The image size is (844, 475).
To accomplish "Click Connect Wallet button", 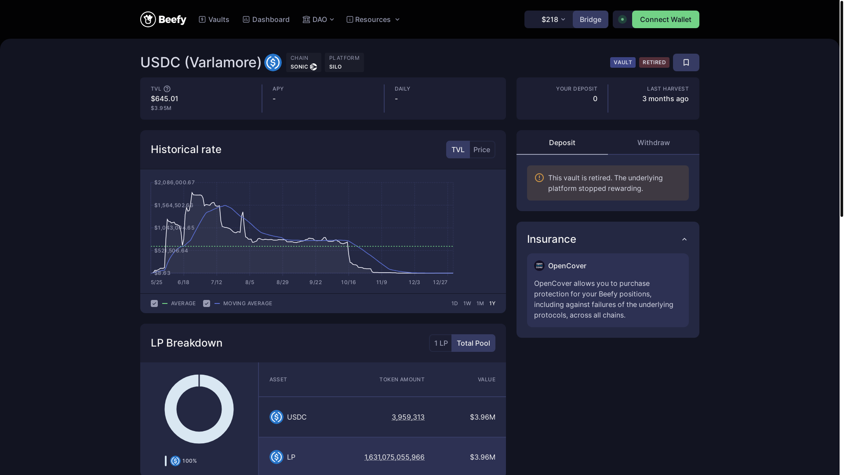I will [x=666, y=19].
